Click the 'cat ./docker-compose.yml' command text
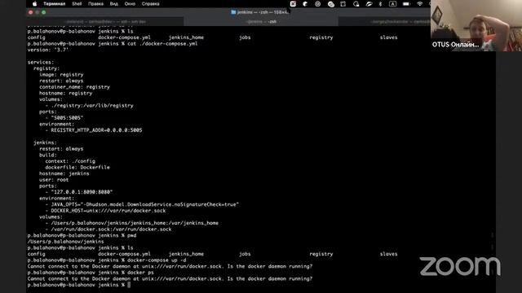Screen dimensions: 522x293 point(162,43)
